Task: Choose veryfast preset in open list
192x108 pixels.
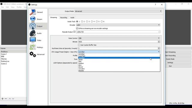Action: pos(119,58)
